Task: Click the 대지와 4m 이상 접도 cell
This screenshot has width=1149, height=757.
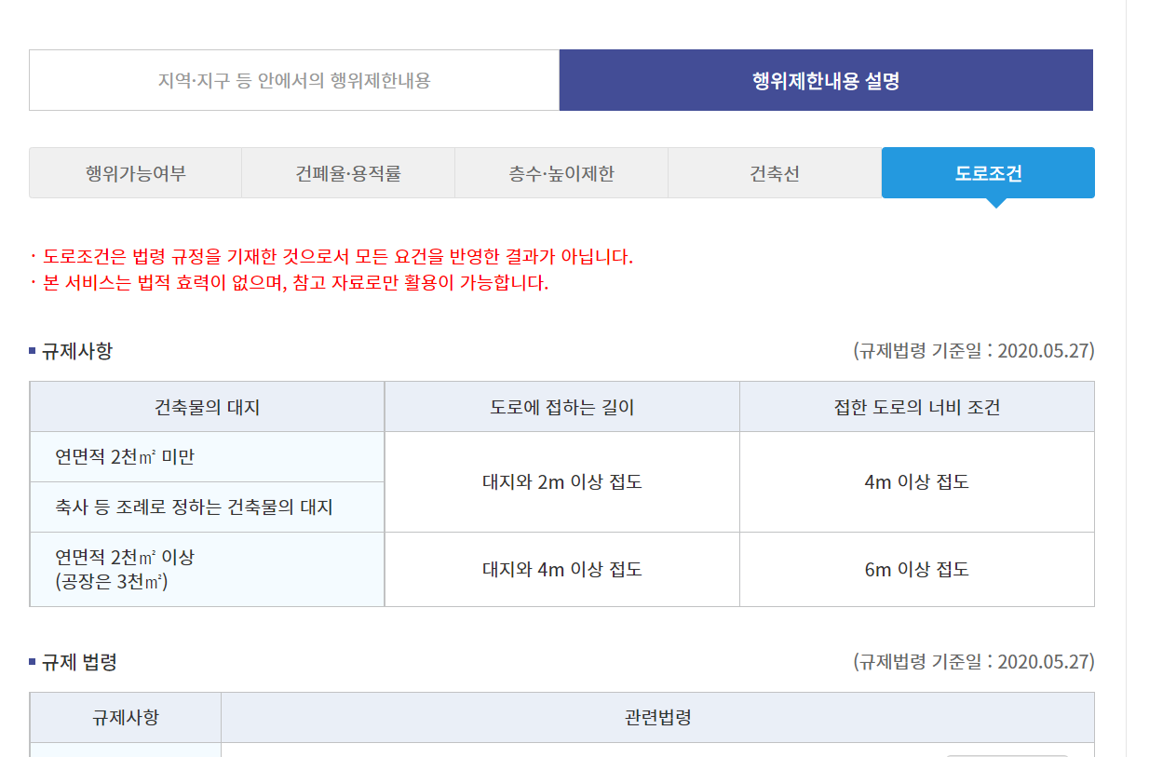Action: point(562,570)
